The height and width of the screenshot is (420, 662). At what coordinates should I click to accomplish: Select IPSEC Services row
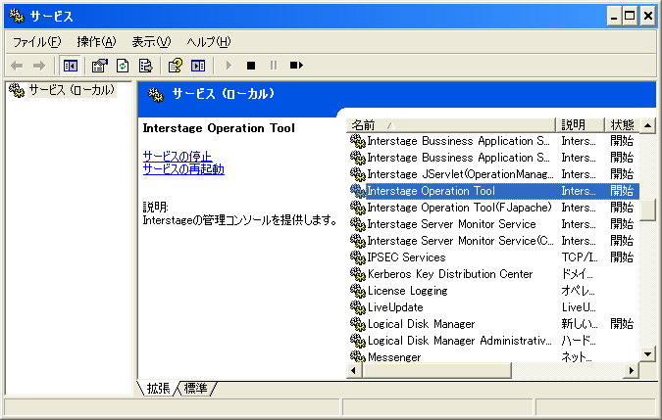(494, 257)
